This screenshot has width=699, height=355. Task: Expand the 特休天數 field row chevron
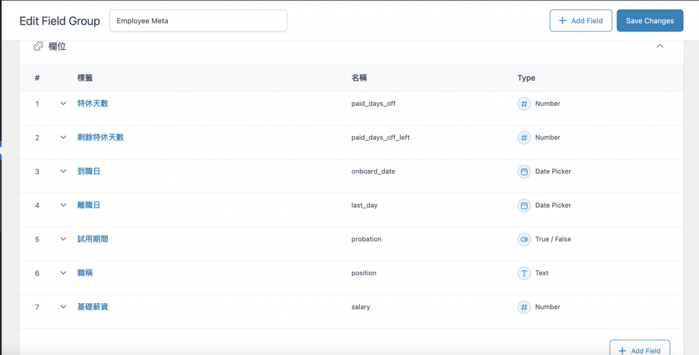click(x=63, y=104)
